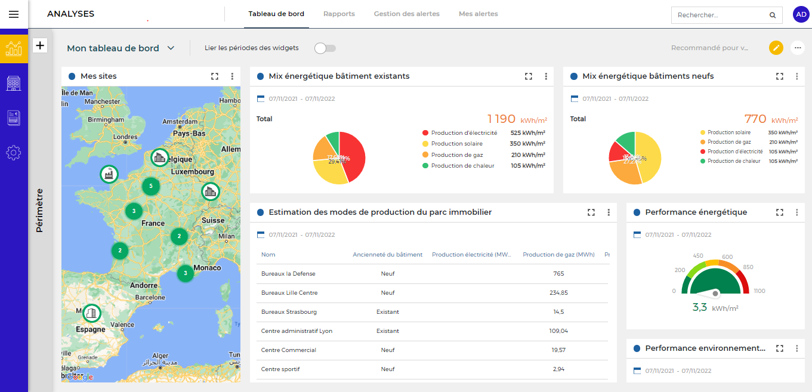Viewport: 812px width, 392px height.
Task: Sort by Production de gaz column
Action: (x=558, y=255)
